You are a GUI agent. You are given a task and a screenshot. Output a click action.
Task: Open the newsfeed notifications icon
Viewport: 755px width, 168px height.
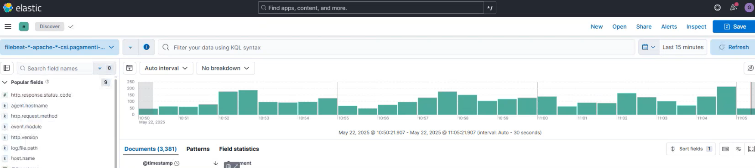pos(734,8)
